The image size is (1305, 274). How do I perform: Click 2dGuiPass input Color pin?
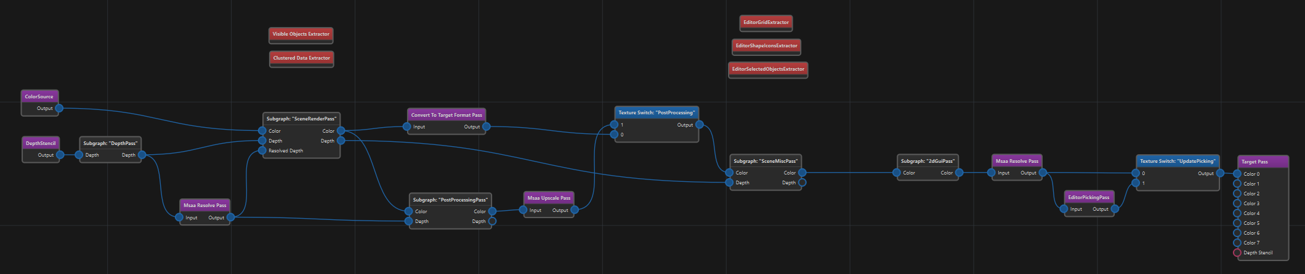pos(897,173)
